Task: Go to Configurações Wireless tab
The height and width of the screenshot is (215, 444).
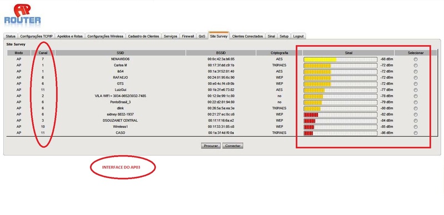Action: pos(105,36)
